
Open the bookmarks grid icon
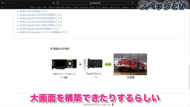point(2,7)
